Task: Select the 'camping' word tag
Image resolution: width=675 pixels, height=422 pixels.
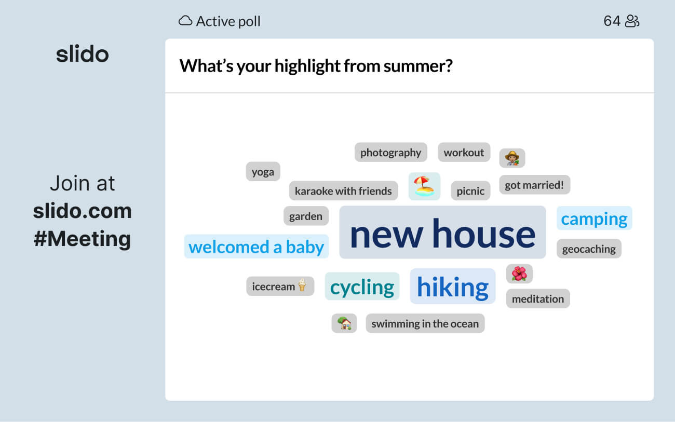Action: (x=594, y=219)
